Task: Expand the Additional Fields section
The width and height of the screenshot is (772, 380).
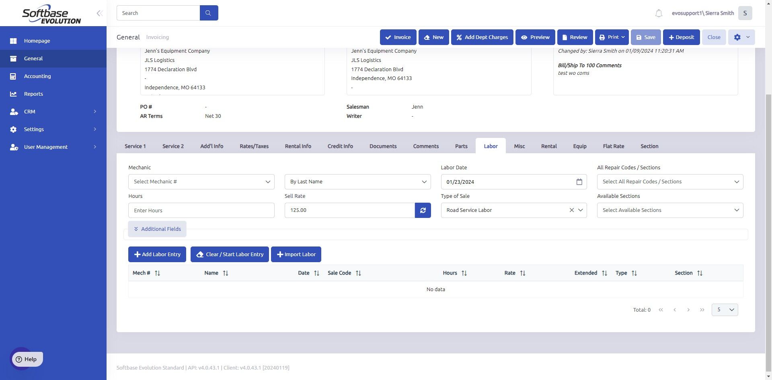Action: [157, 229]
